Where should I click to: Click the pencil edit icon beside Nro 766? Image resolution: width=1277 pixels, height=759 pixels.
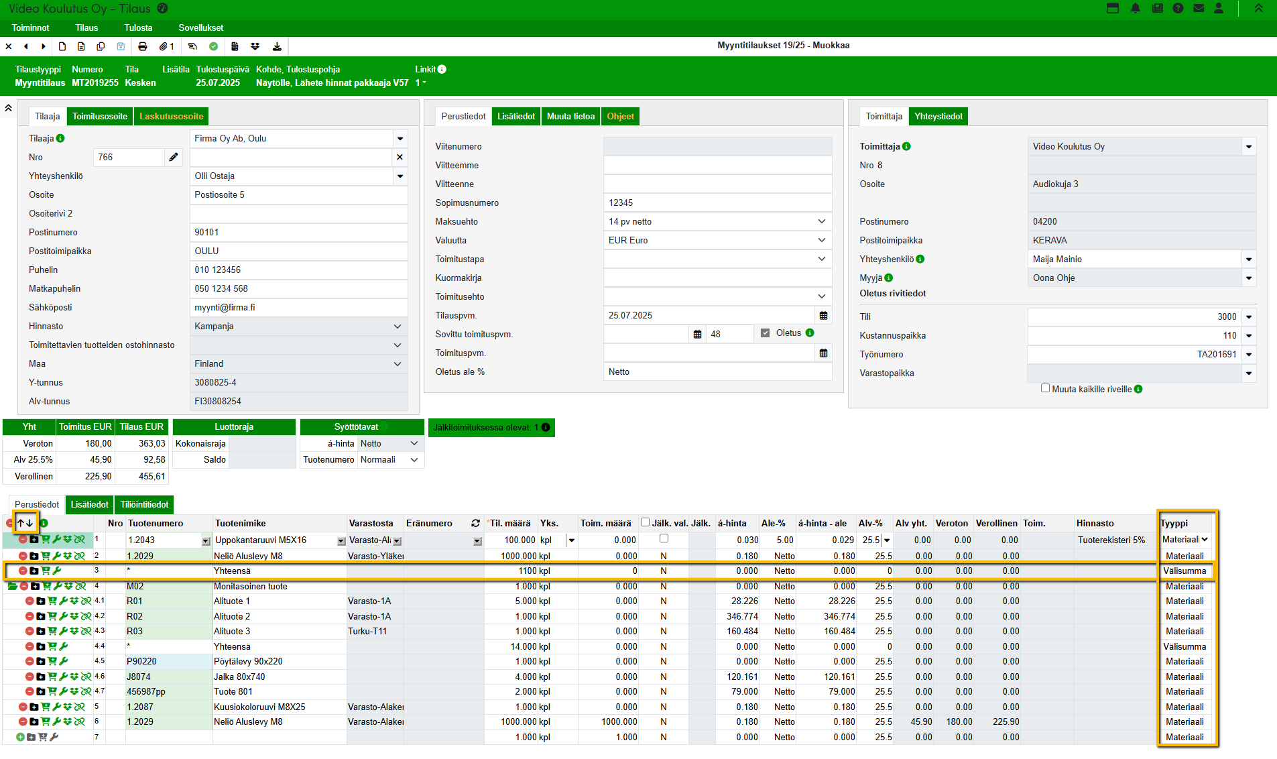pyautogui.click(x=174, y=157)
